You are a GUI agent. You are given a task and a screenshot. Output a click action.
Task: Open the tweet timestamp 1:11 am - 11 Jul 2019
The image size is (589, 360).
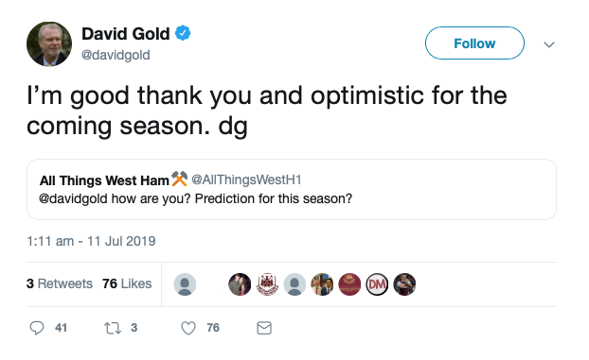[x=91, y=241]
